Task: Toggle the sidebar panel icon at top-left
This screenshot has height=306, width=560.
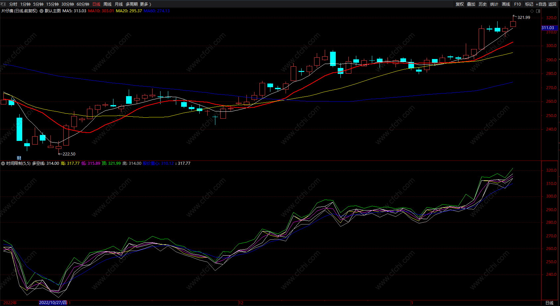Action: [4, 4]
